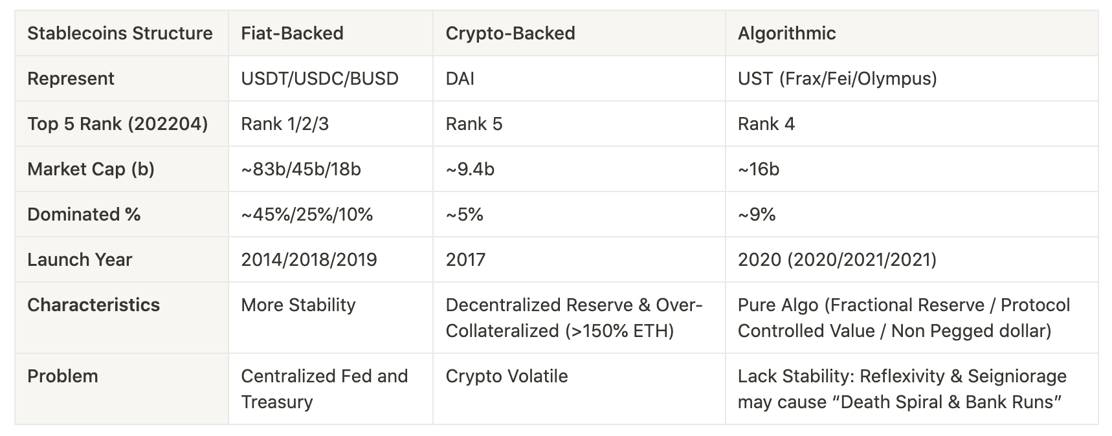Select the Centralized Fed and Treasury cell
The height and width of the screenshot is (436, 1112).
331,389
